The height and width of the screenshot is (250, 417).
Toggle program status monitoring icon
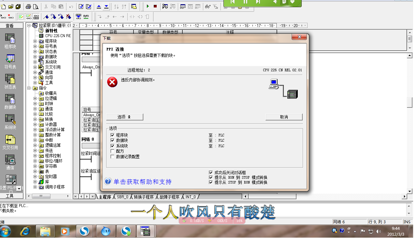[165, 7]
